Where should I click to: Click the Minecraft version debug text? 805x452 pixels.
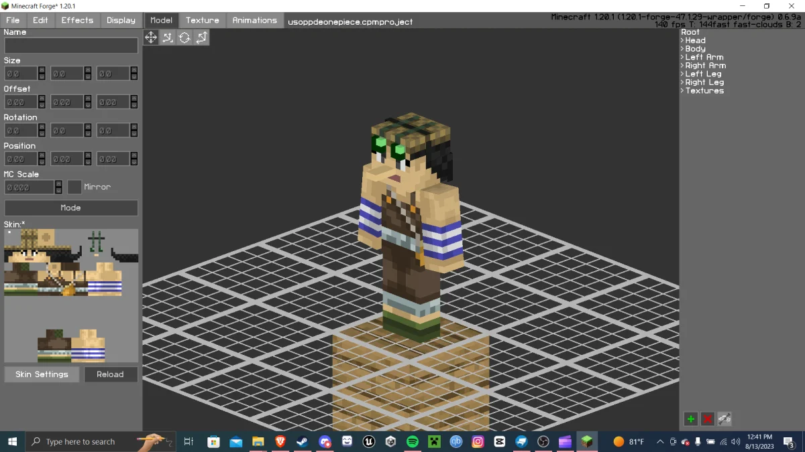click(x=676, y=17)
